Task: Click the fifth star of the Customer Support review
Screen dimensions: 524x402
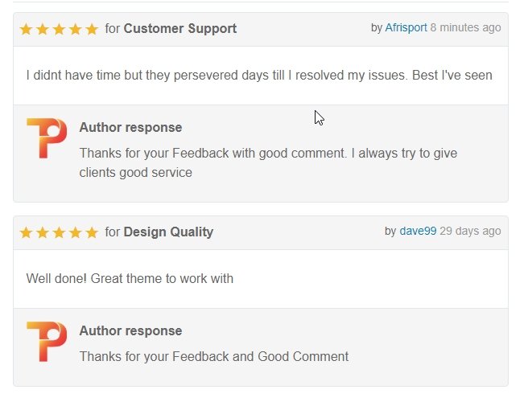Action: (x=92, y=30)
